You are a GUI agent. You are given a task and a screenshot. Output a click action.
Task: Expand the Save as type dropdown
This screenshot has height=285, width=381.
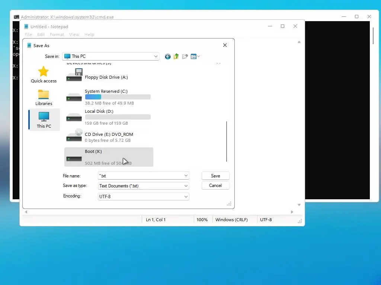click(x=186, y=186)
